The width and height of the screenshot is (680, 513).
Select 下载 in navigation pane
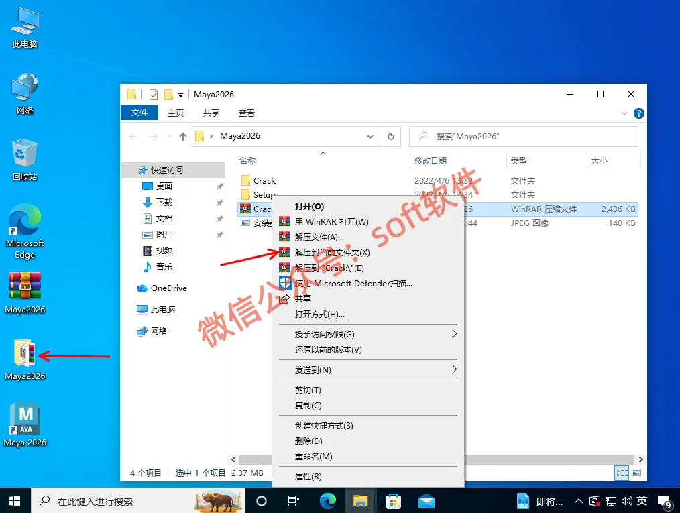pyautogui.click(x=164, y=202)
